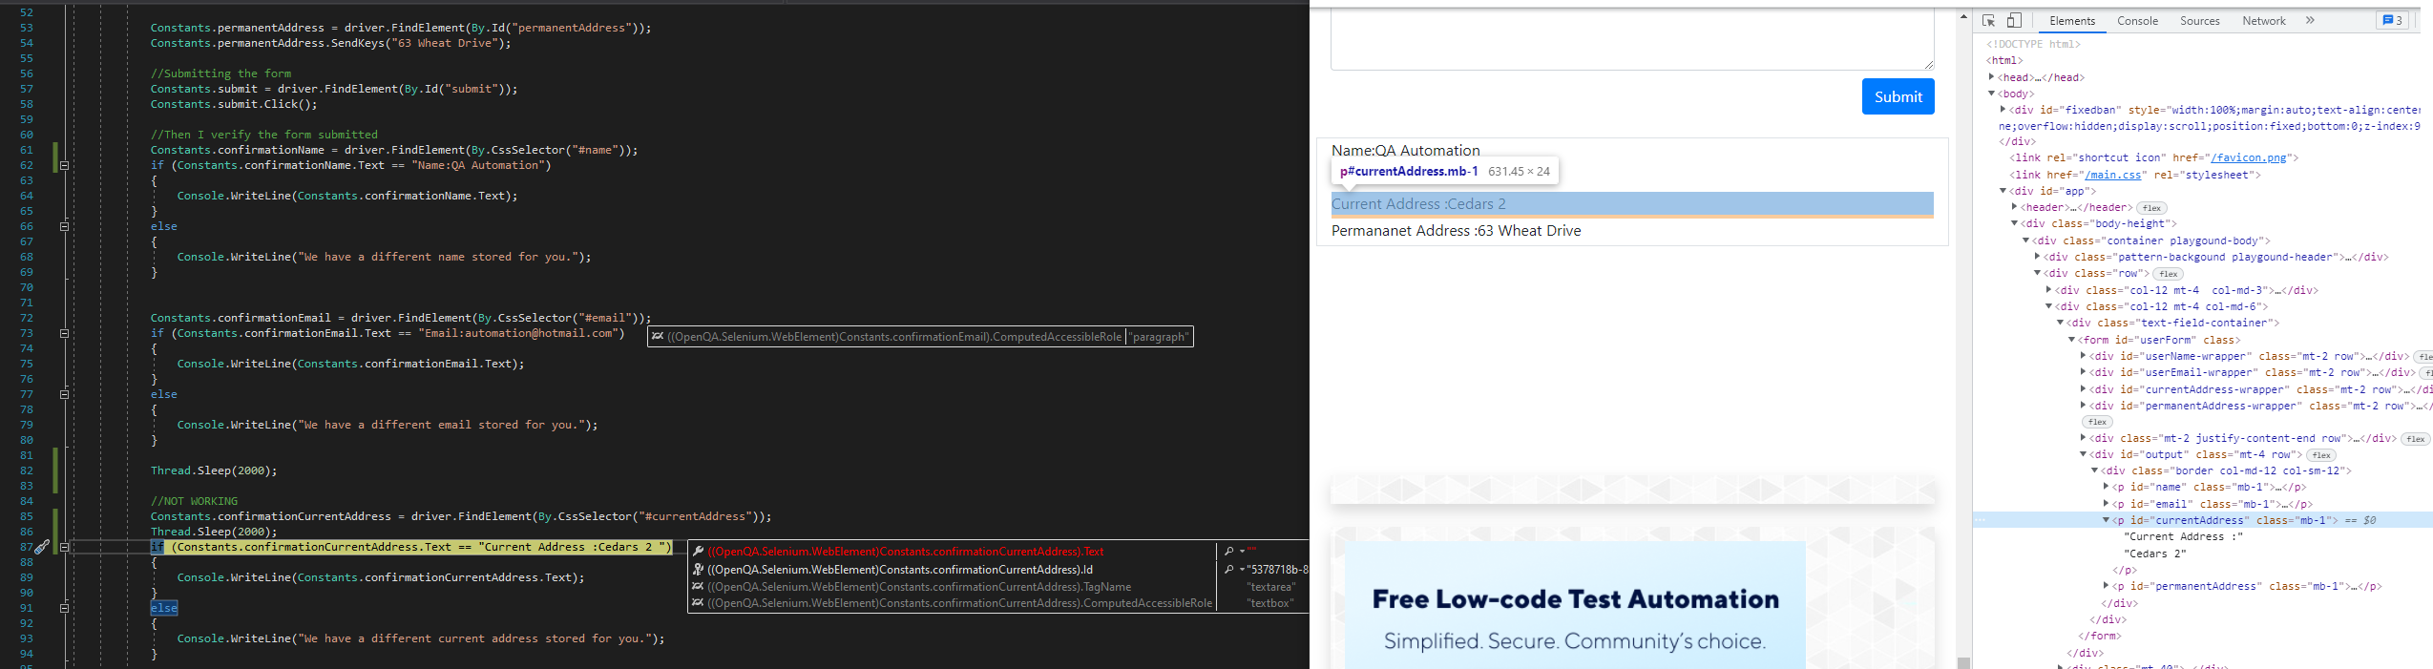2433x669 pixels.
Task: Open the Sources tab
Action: pyautogui.click(x=2200, y=21)
